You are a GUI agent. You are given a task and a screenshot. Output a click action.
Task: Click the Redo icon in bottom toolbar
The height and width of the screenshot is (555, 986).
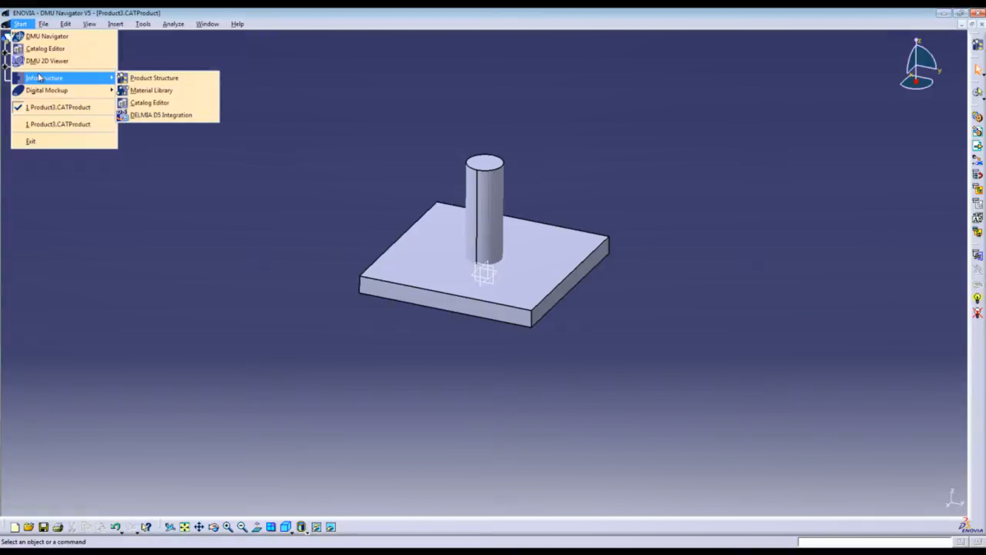(131, 527)
